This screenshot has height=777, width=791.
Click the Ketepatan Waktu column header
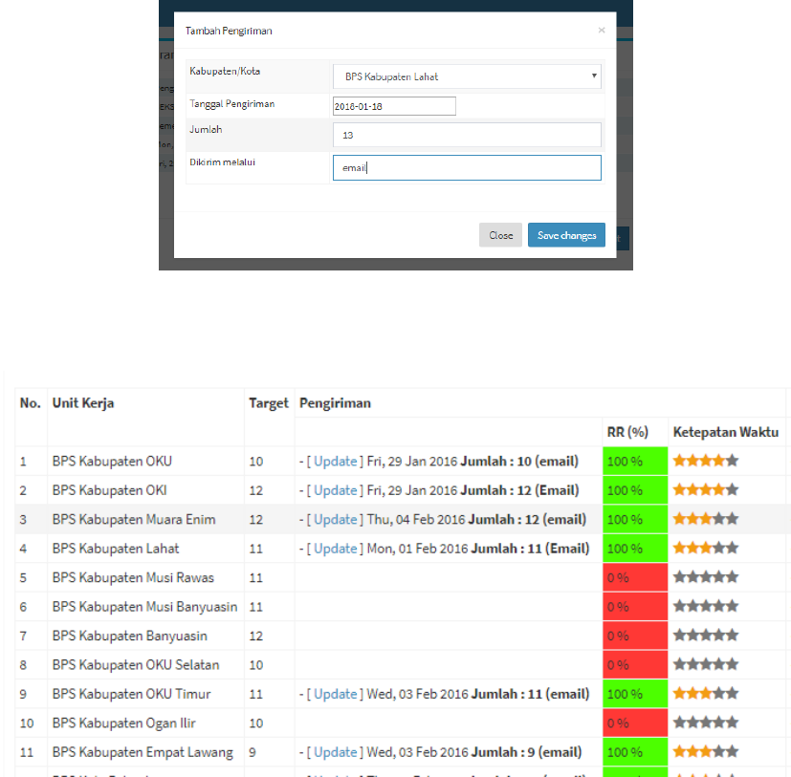(725, 432)
